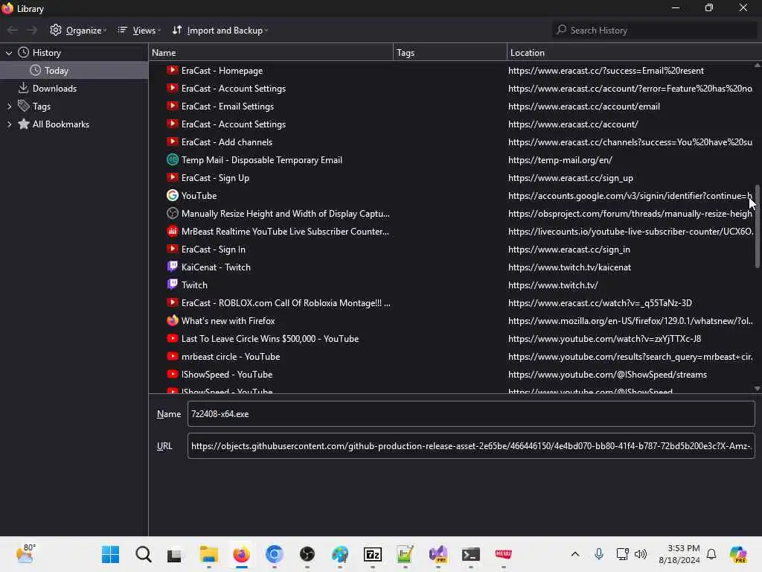The image size is (762, 572).
Task: Click the scroll down arrow of history list
Action: tap(757, 389)
